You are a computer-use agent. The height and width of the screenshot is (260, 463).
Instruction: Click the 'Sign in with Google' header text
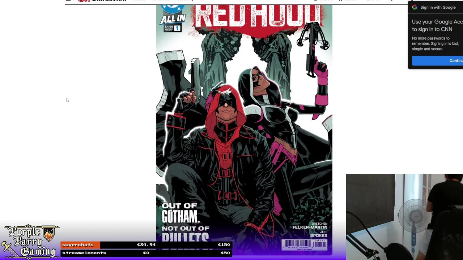438,7
